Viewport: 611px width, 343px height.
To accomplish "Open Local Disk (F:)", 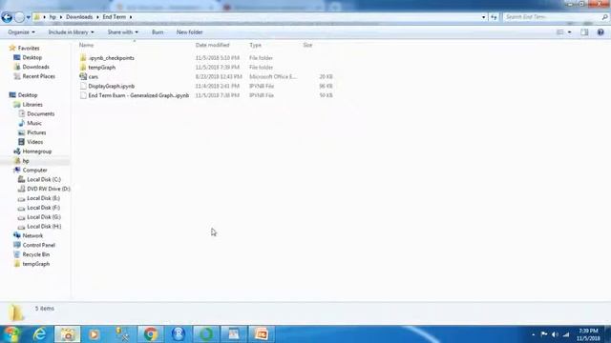I will click(x=43, y=208).
